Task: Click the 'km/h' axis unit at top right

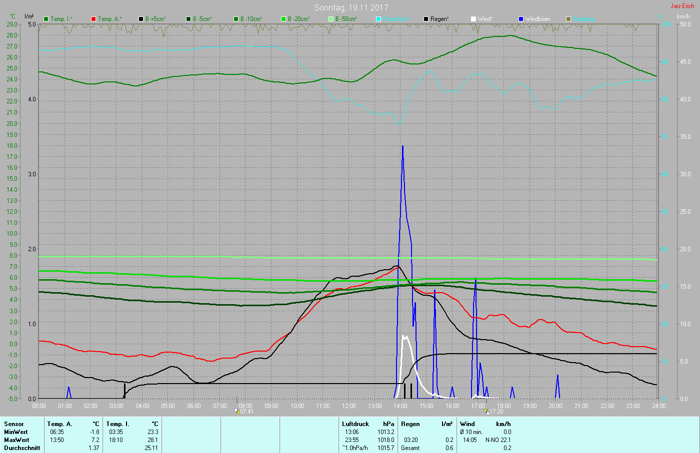Action: coord(683,16)
